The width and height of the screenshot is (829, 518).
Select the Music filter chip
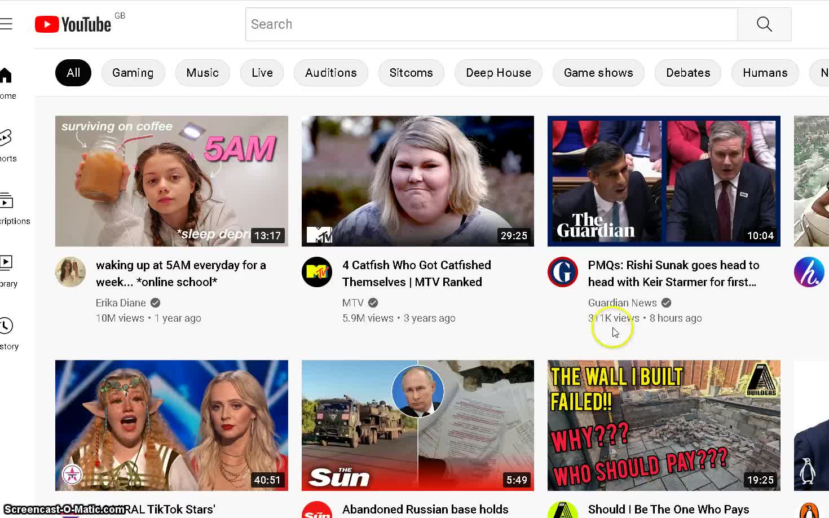[x=202, y=73]
